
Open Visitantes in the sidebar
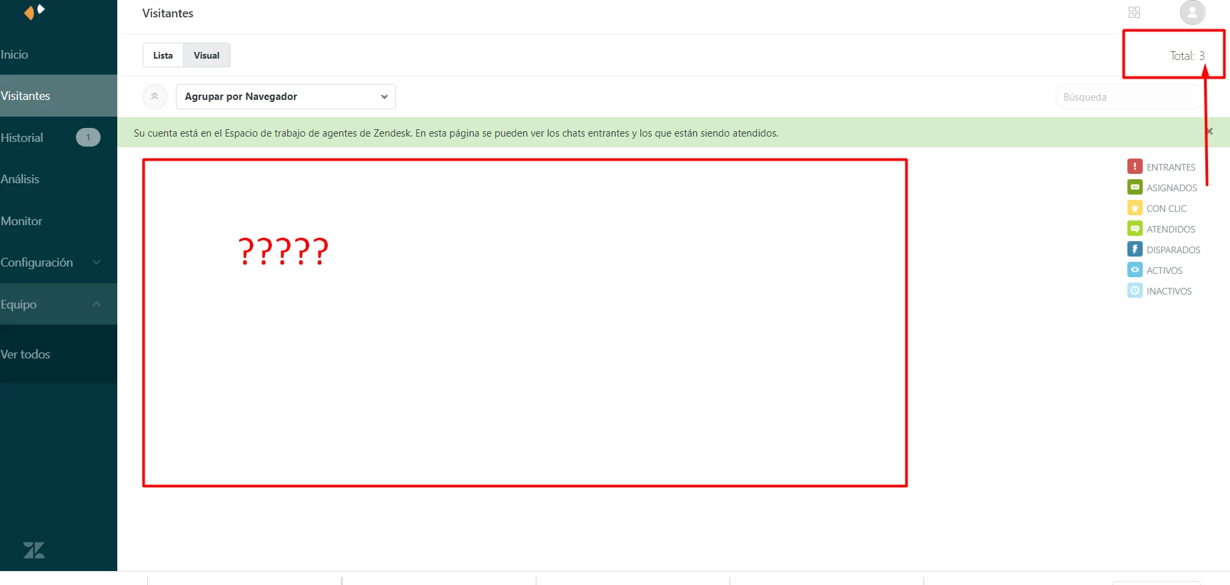[59, 96]
